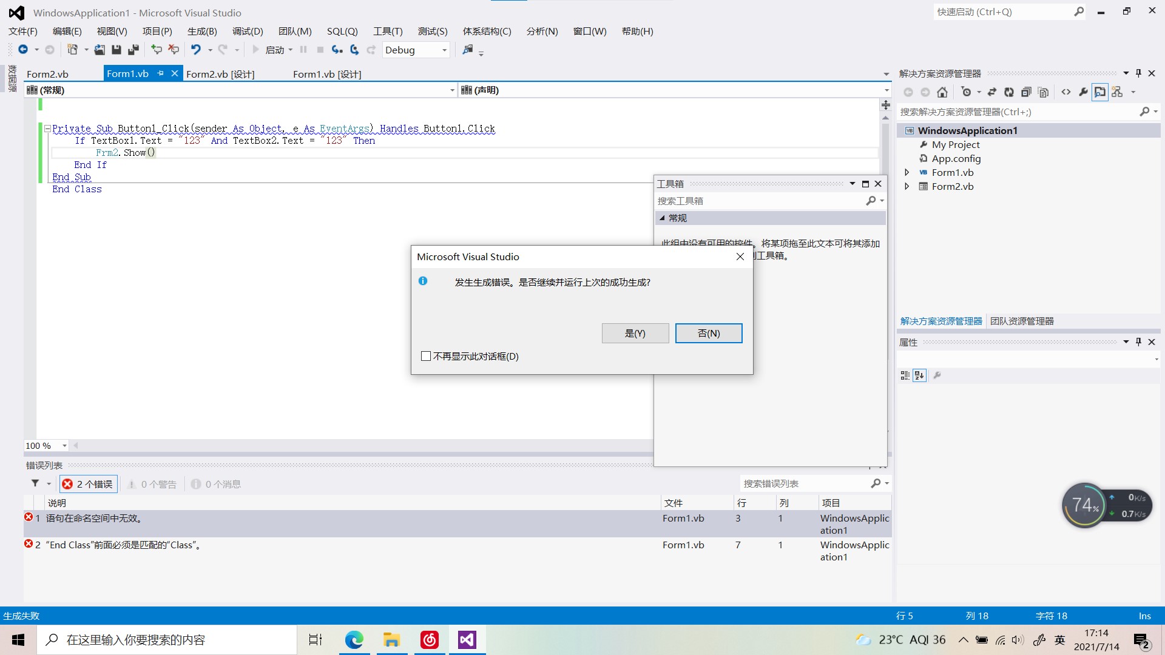The height and width of the screenshot is (655, 1165).
Task: Click Sync with Active Document icon
Action: (x=992, y=92)
